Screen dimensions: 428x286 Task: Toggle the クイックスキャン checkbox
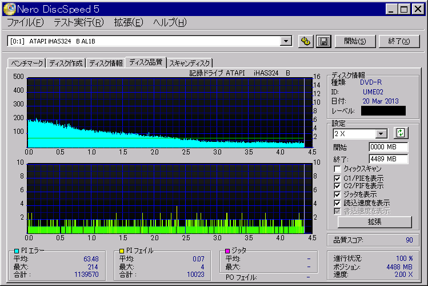[337, 169]
